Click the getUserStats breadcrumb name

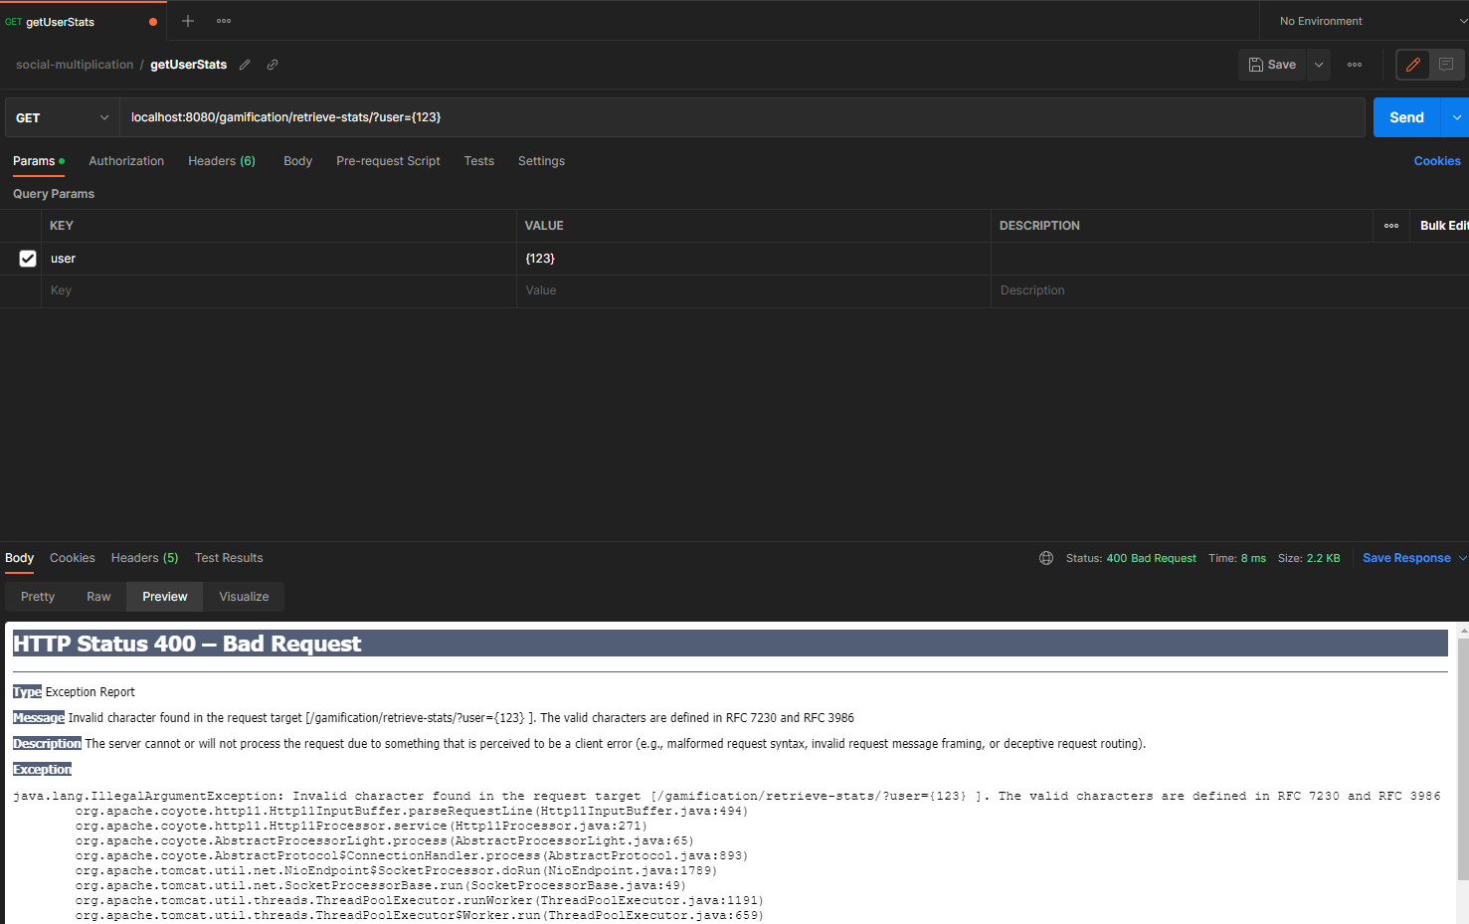[x=188, y=65]
